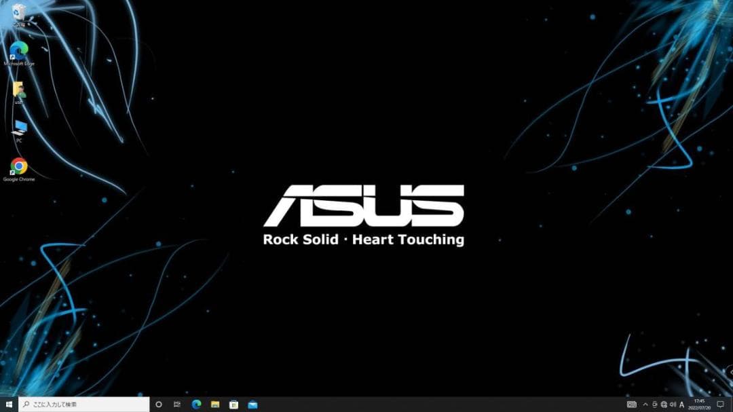Viewport: 733px width, 412px height.
Task: Open the Recycle Bin
Action: [18, 14]
